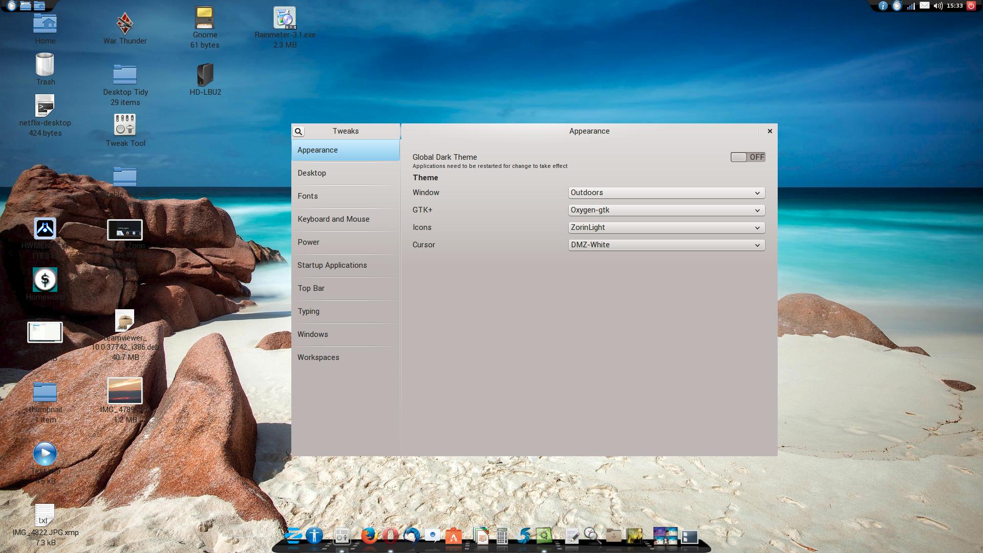Open the Workspaces settings category
This screenshot has width=983, height=553.
click(x=318, y=357)
